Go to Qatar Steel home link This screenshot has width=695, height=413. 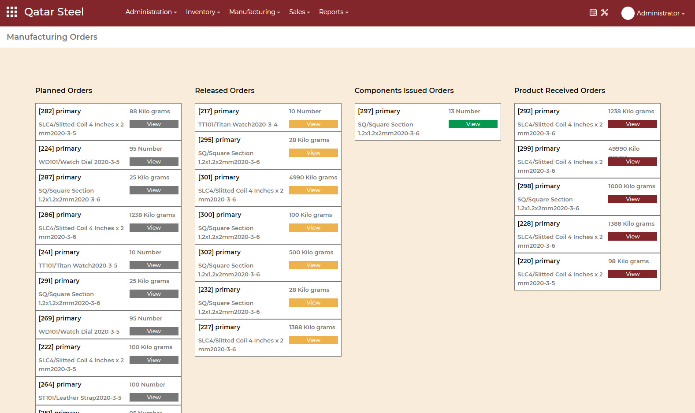pos(54,12)
